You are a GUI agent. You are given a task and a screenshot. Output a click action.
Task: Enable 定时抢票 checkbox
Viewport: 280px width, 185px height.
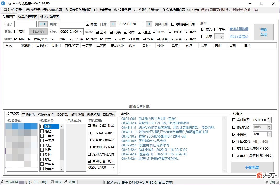click(x=234, y=120)
